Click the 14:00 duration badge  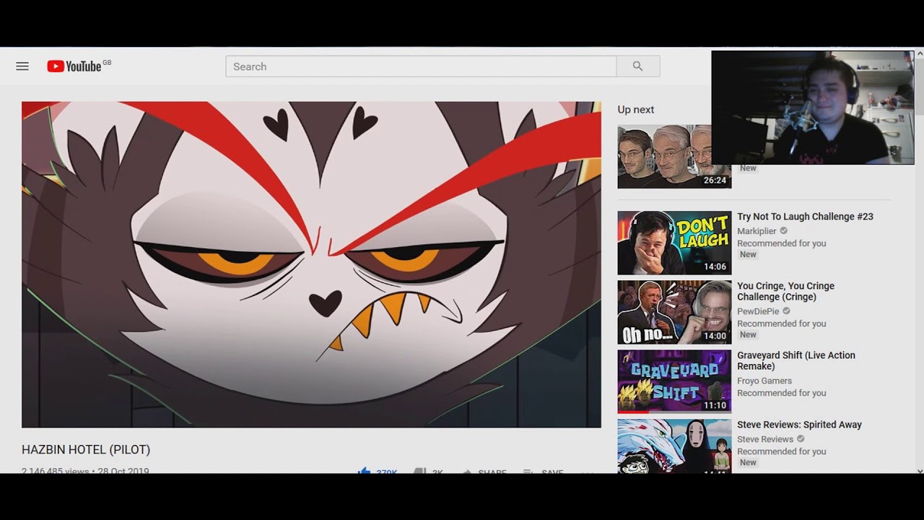click(715, 336)
